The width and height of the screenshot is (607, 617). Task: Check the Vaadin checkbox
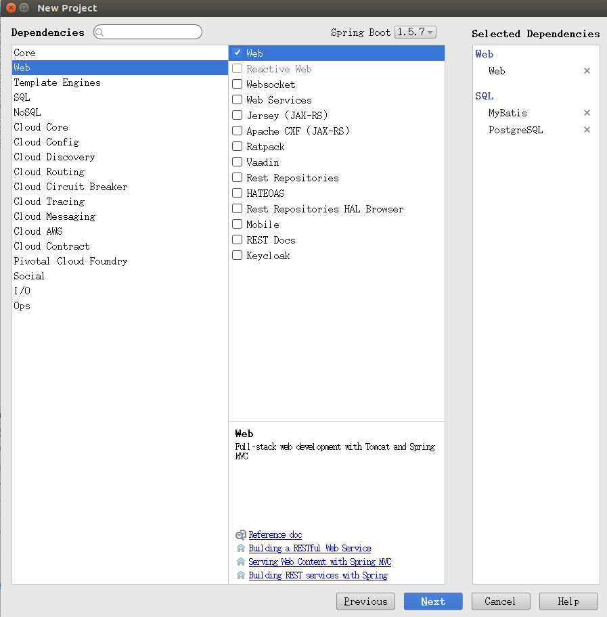(237, 162)
